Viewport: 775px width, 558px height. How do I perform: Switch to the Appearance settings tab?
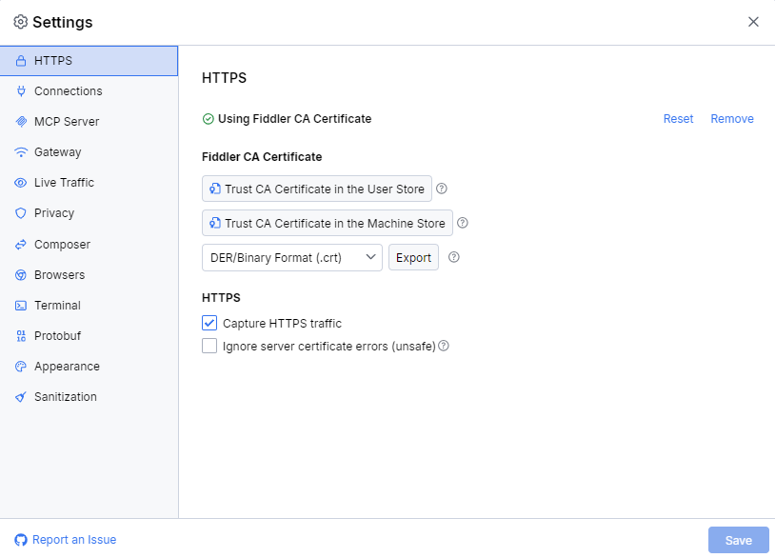tap(66, 366)
